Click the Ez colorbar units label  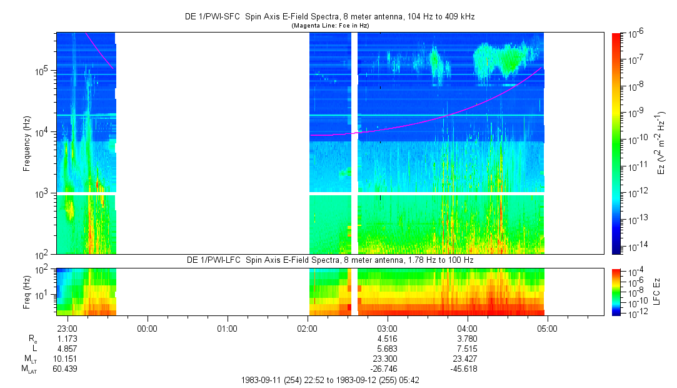pos(660,143)
